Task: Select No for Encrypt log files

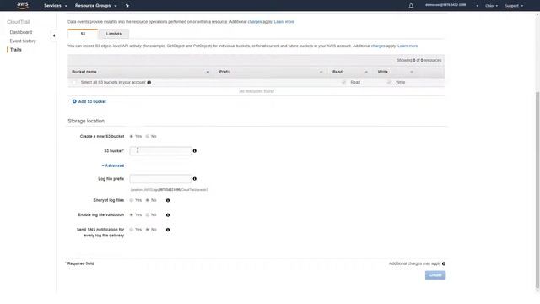Action: pyautogui.click(x=148, y=200)
